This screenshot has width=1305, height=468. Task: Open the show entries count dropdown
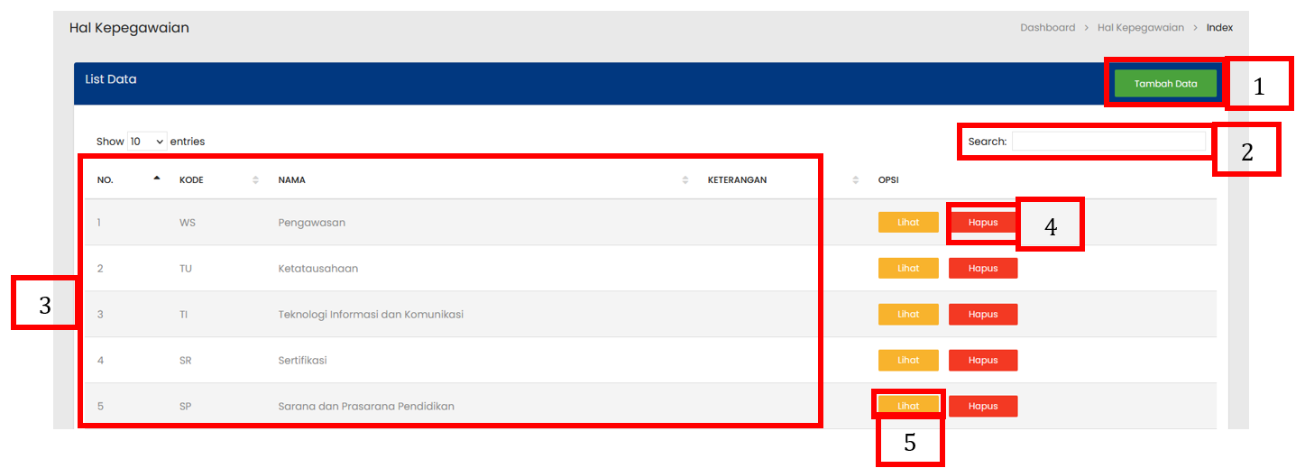point(147,142)
